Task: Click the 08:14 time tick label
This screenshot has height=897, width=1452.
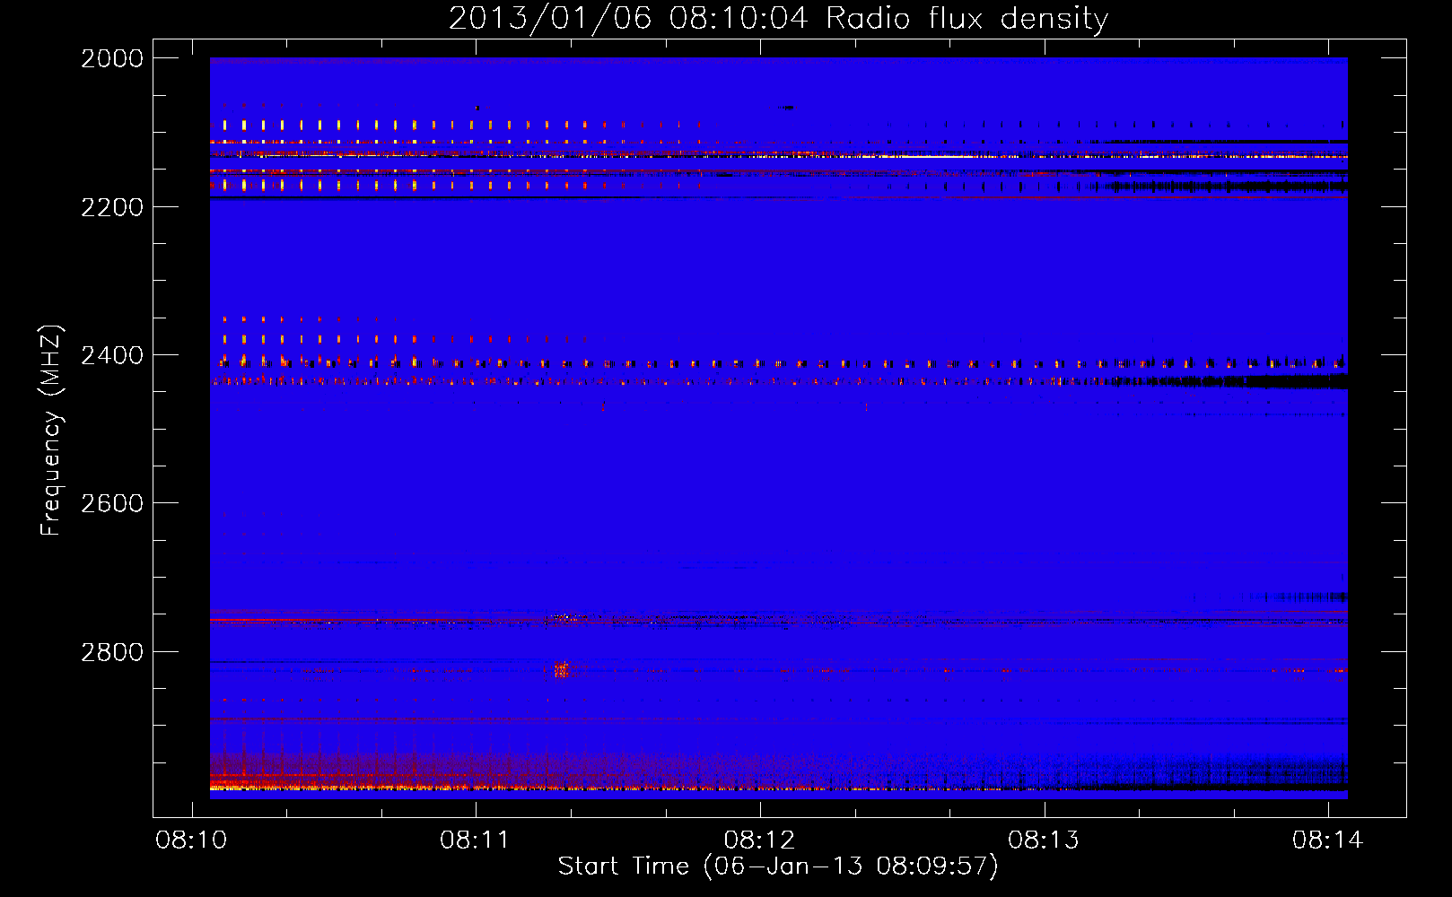Action: 1328,840
